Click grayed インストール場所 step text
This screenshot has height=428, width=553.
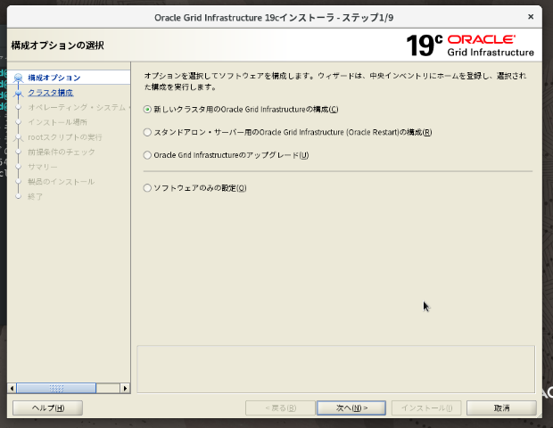[57, 122]
